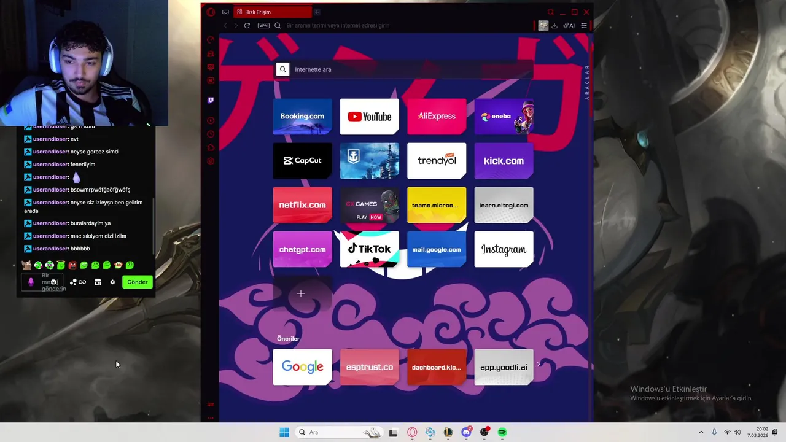Open the GX Games Play Now tile
This screenshot has width=786, height=442.
point(369,205)
